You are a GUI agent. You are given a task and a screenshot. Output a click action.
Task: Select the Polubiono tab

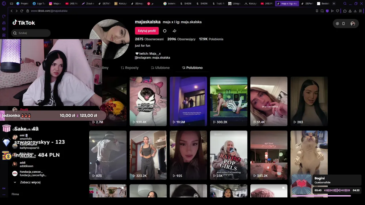[x=192, y=68]
